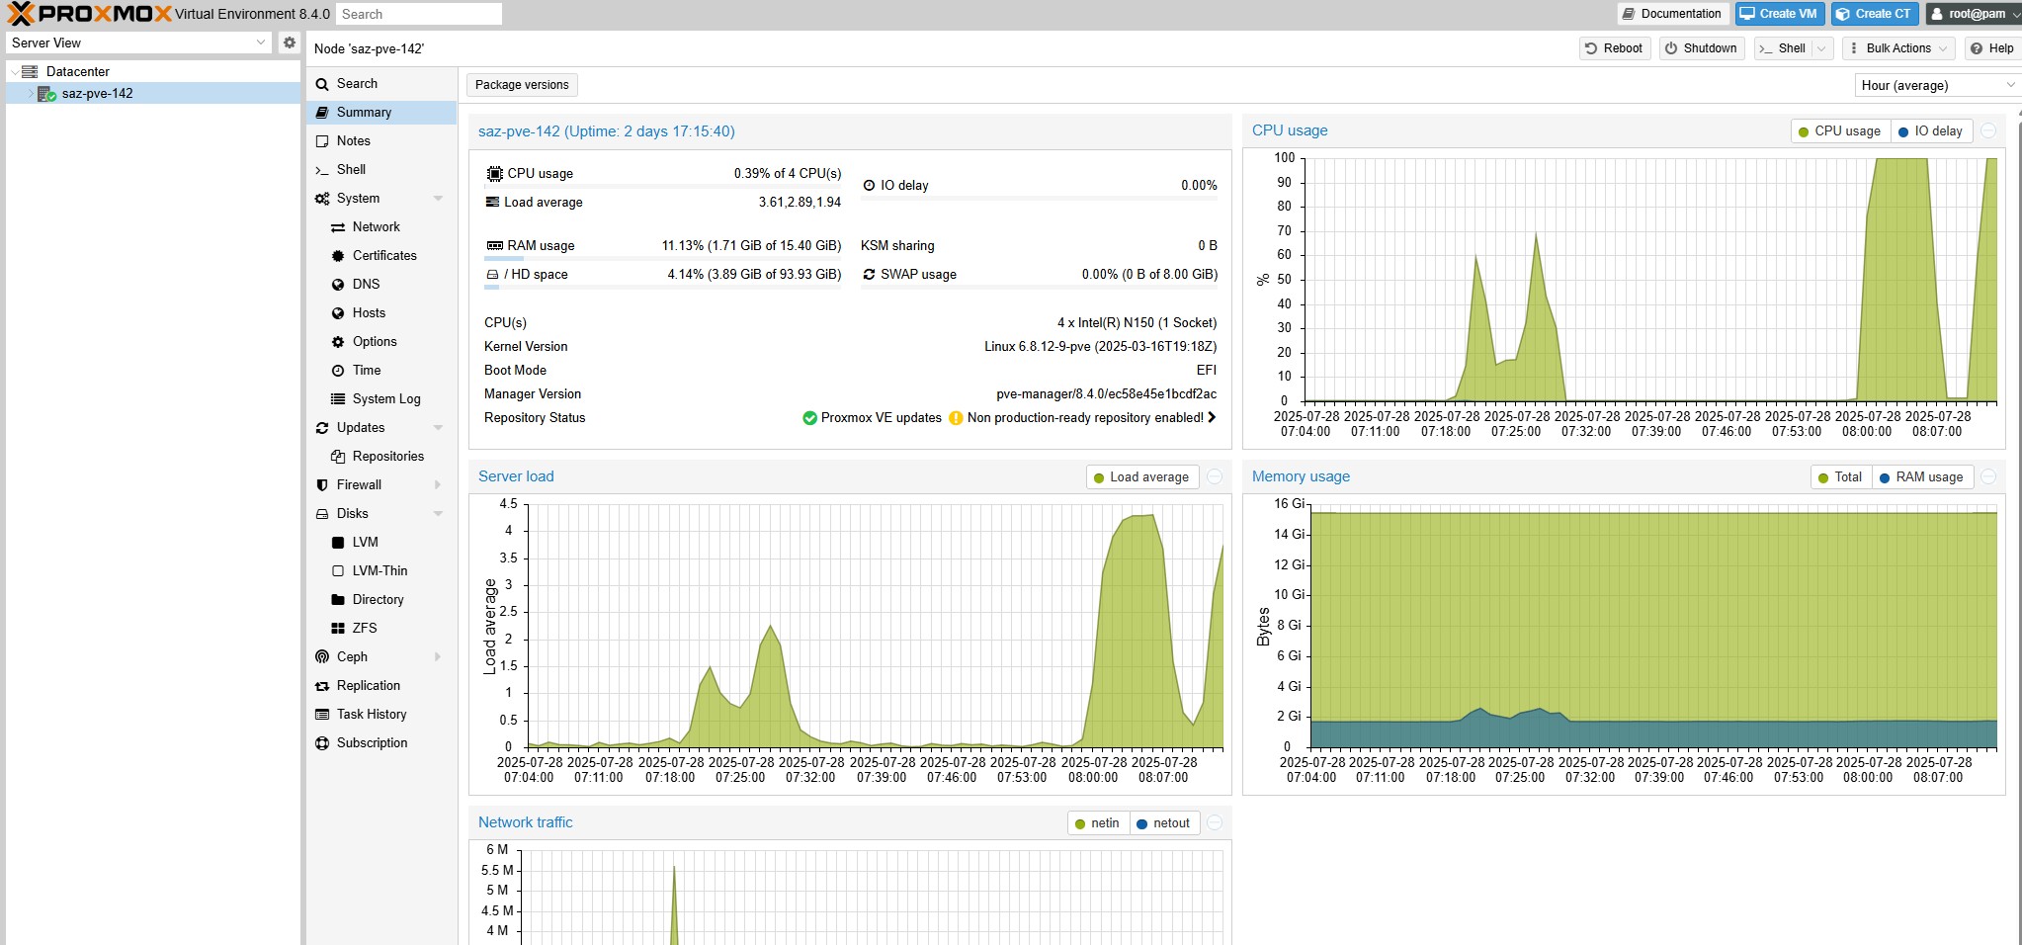2022x945 pixels.
Task: Toggle RAM usage series in Memory chart
Action: tap(1920, 476)
